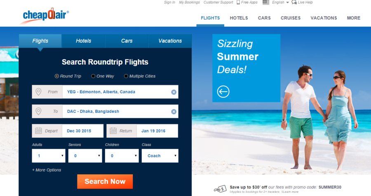Viewport: 371px width, 196px height.
Task: Expand the More Options link
Action: coord(47,170)
